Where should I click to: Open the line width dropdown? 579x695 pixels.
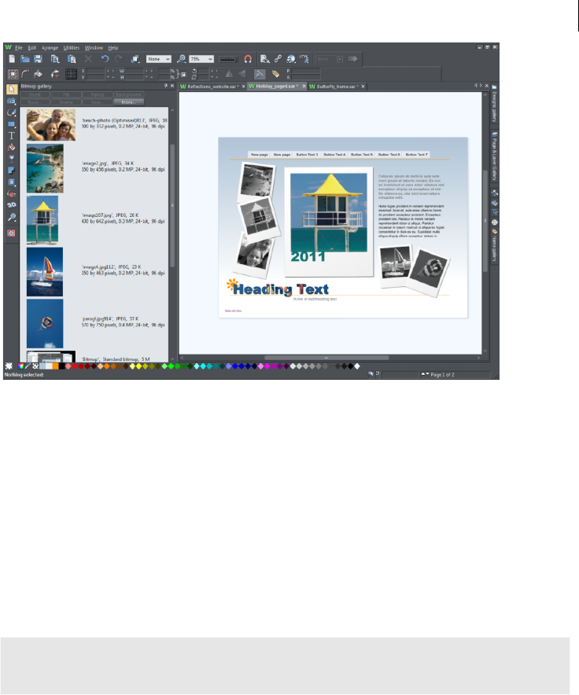click(x=228, y=59)
